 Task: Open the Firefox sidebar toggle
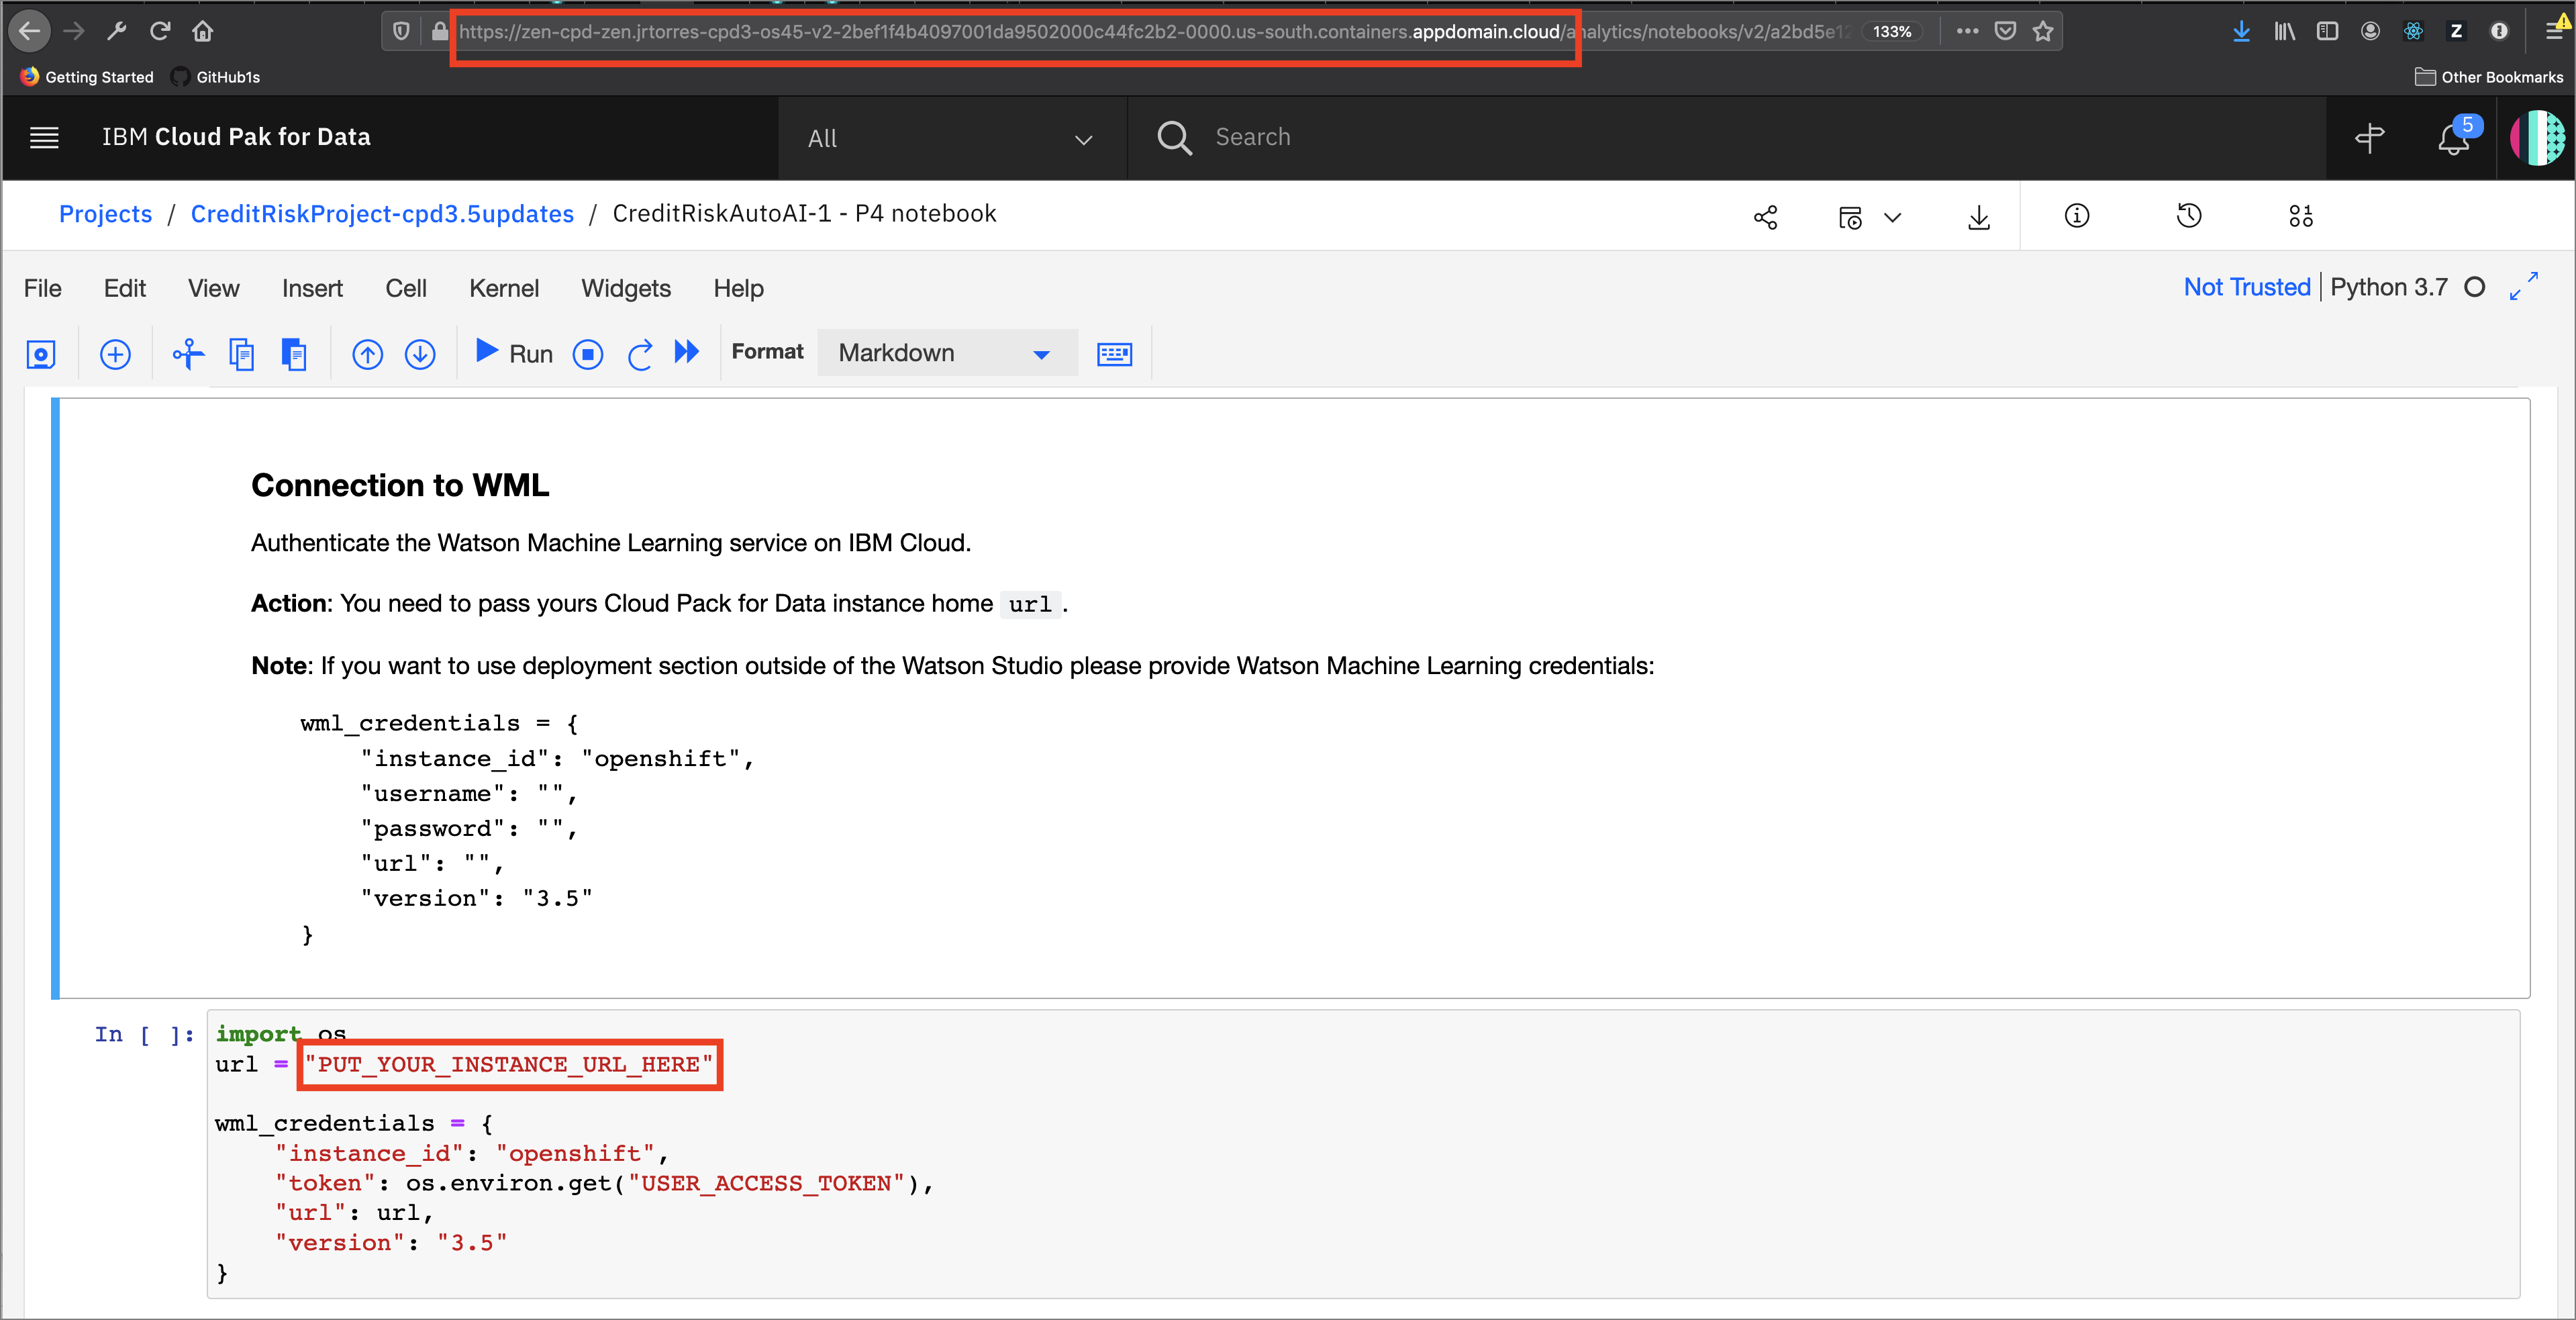(x=2327, y=31)
